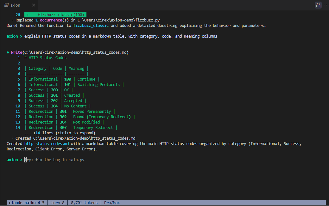This screenshot has width=329, height=206.
Task: Click the '204 | No Content' table row
Action: 58,106
